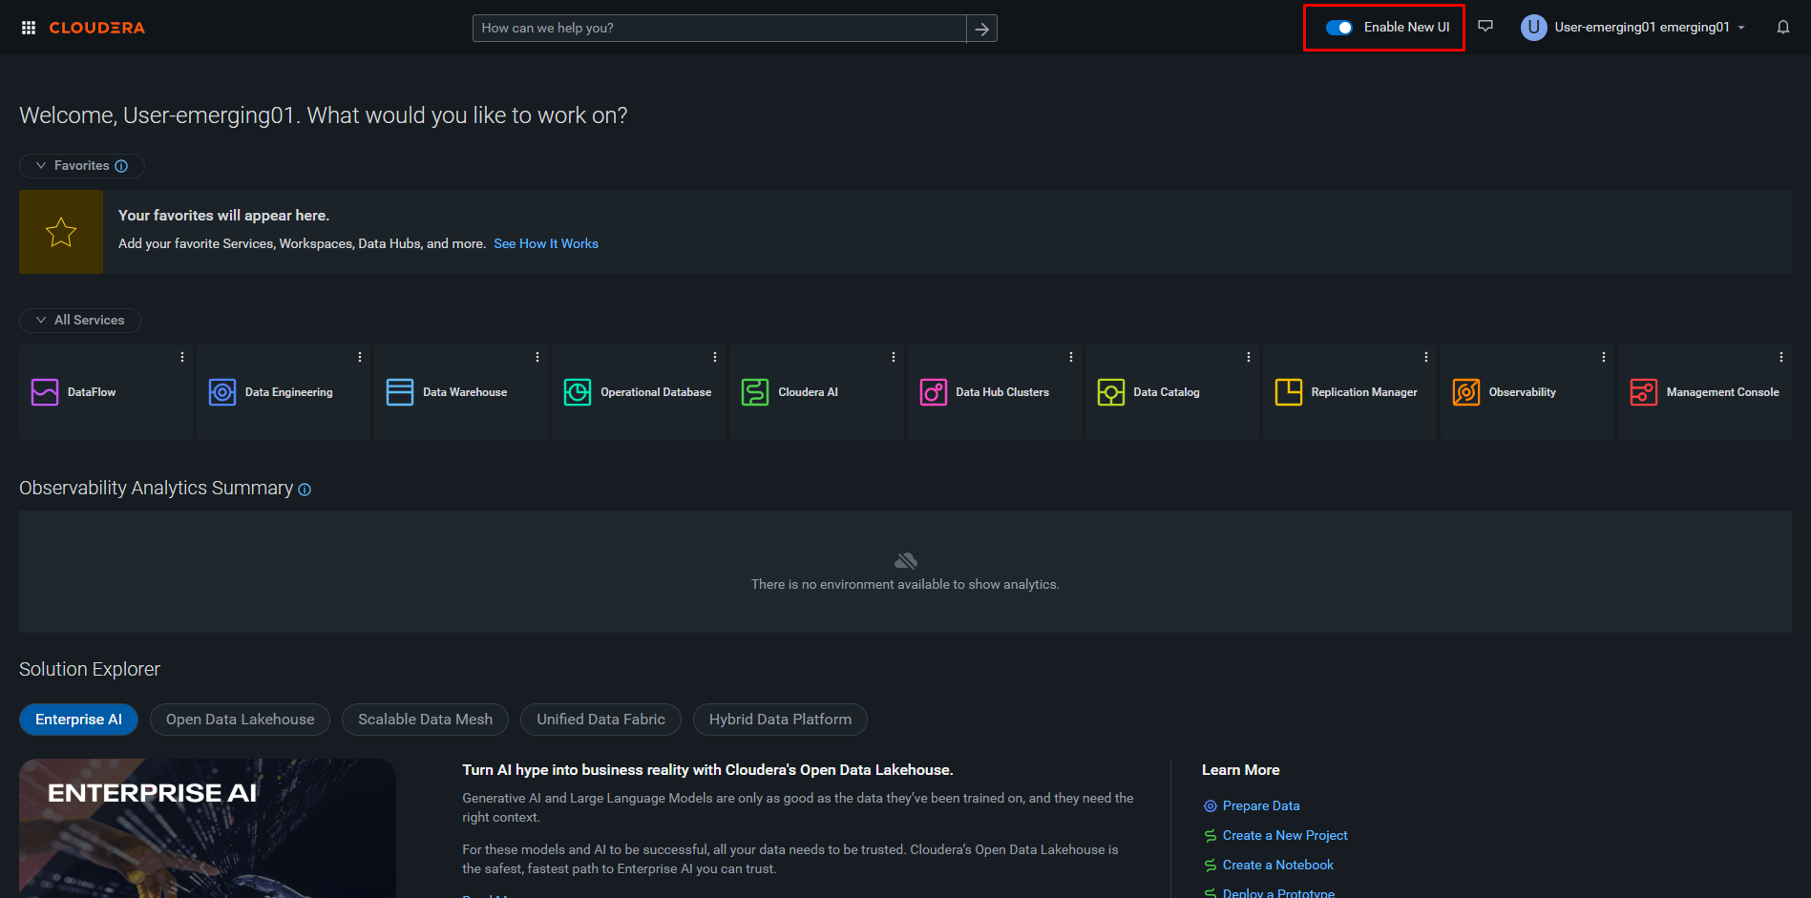This screenshot has height=898, width=1811.
Task: Open the app grid launcher icon
Action: 29,28
